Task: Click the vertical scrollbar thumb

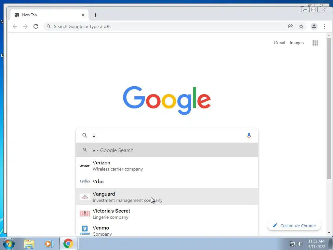Action: 329,108
